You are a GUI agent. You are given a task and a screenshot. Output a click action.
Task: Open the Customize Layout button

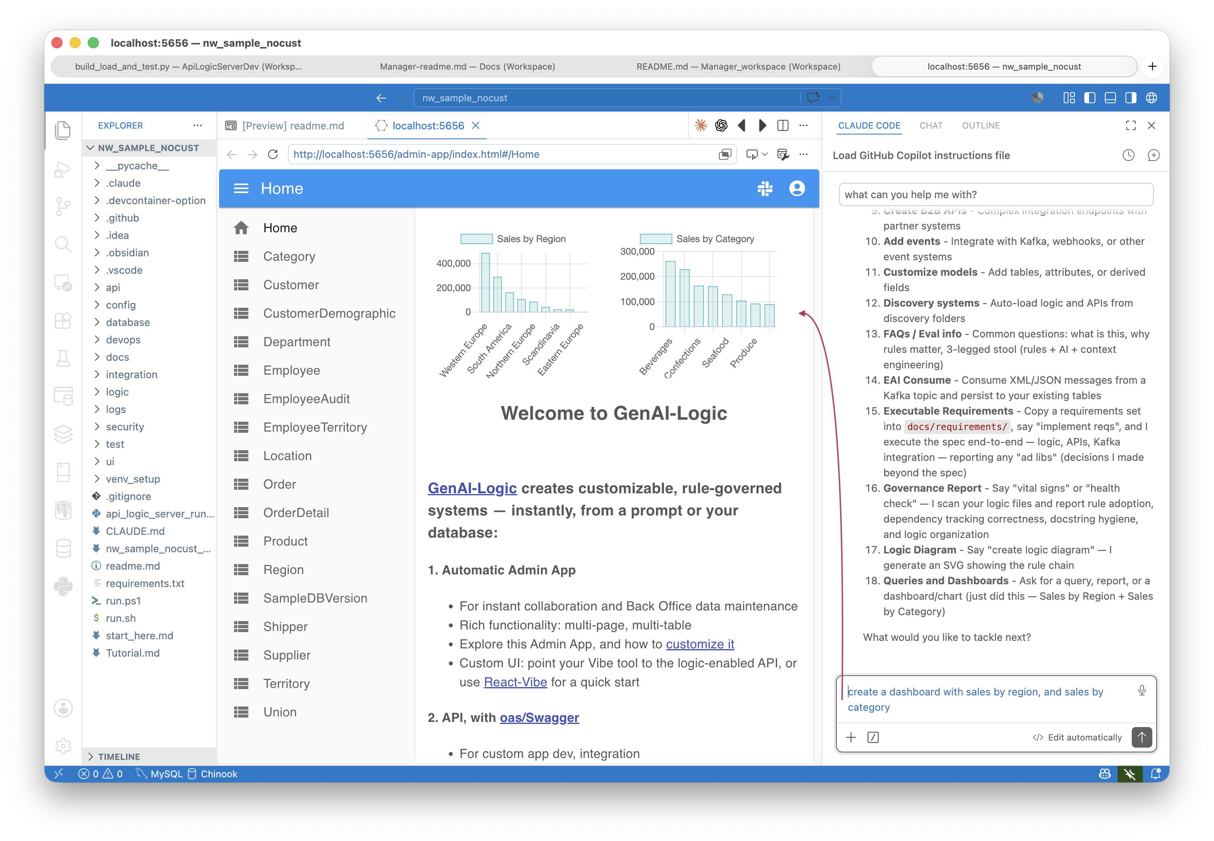[1068, 98]
